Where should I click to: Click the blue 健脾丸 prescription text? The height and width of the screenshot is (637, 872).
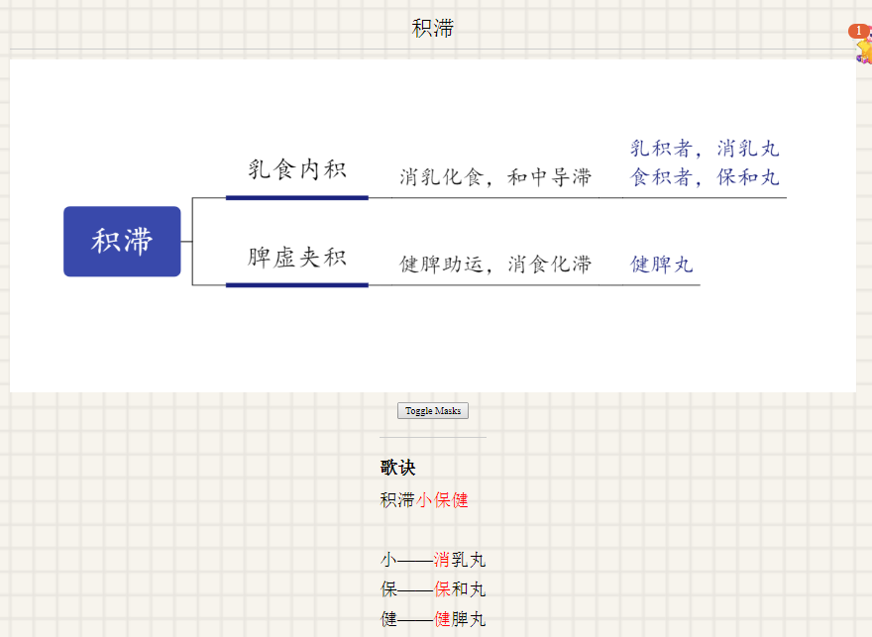pos(661,265)
